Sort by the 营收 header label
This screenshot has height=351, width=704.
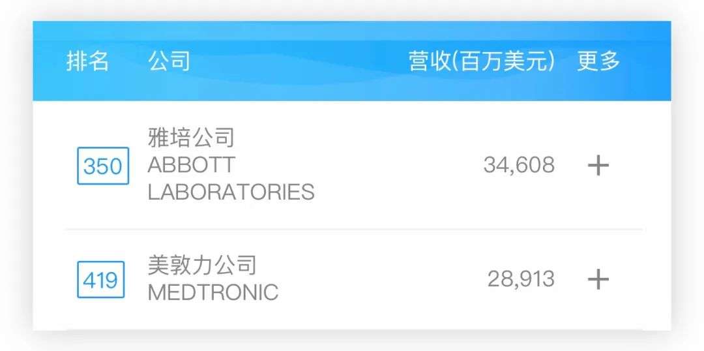click(x=430, y=61)
